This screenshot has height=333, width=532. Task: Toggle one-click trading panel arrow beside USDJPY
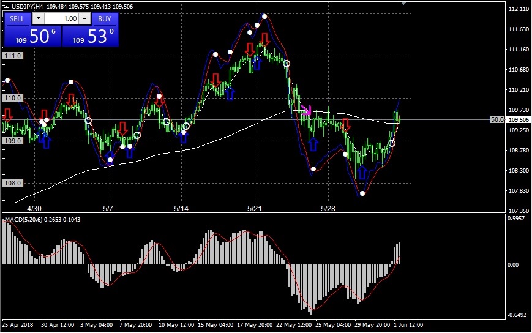[x=6, y=7]
